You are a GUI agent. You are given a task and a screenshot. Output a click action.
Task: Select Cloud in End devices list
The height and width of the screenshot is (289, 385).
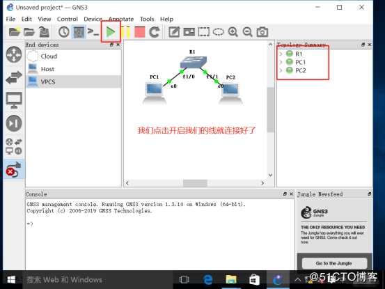[74, 56]
